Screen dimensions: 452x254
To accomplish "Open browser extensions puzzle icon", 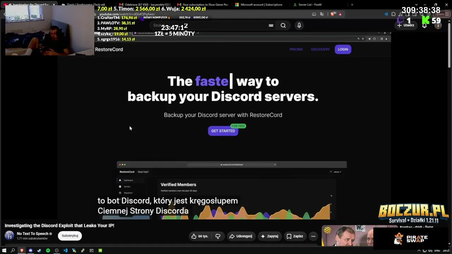I will tap(393, 14).
